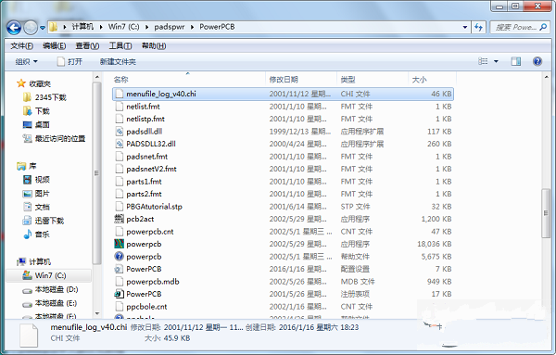Select 计算机 in the address breadcrumb
Image resolution: width=556 pixels, height=355 pixels.
pyautogui.click(x=82, y=27)
